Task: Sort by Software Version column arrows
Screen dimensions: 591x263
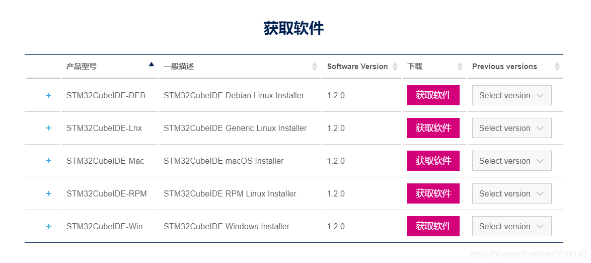Action: click(x=395, y=67)
